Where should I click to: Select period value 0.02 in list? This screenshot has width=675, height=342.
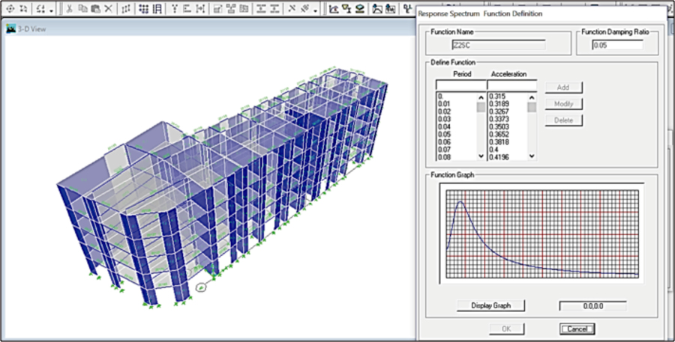point(444,112)
